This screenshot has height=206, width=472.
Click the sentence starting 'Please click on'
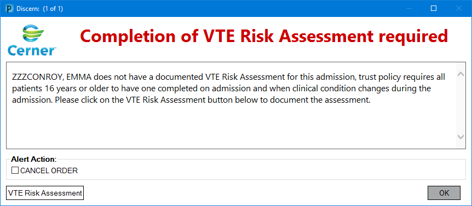click(212, 101)
